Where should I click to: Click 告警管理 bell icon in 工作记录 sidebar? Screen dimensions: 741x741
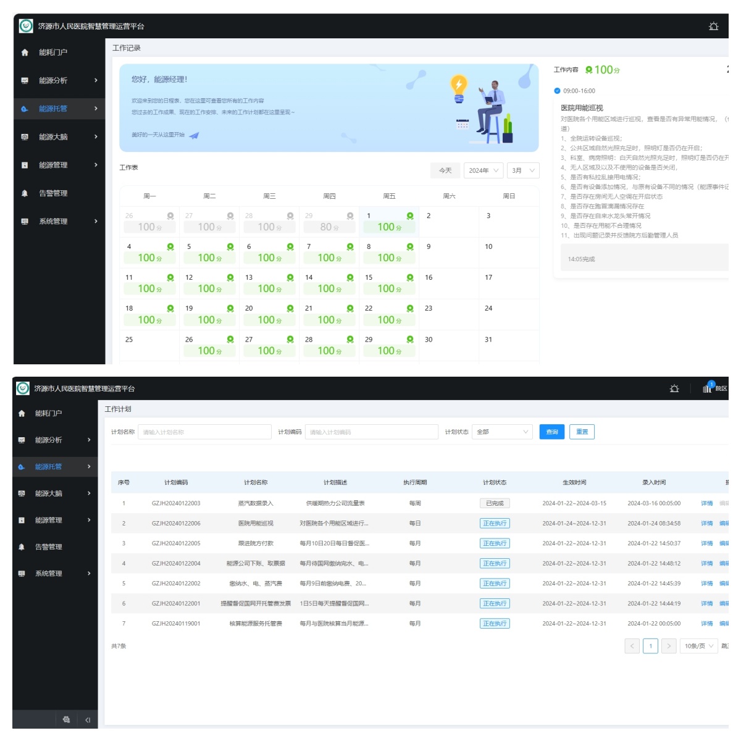pyautogui.click(x=25, y=193)
